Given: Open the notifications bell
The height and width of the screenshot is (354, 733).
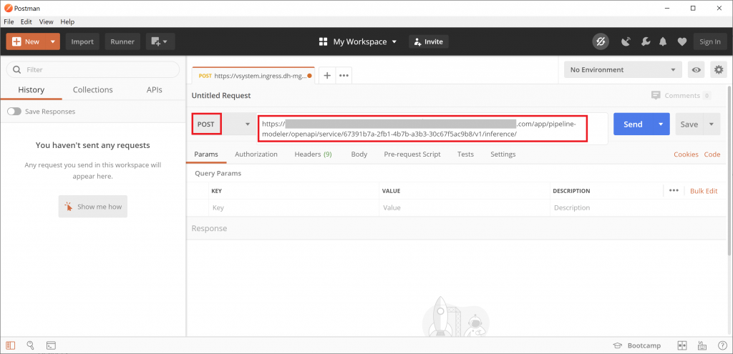Looking at the screenshot, I should click(663, 41).
